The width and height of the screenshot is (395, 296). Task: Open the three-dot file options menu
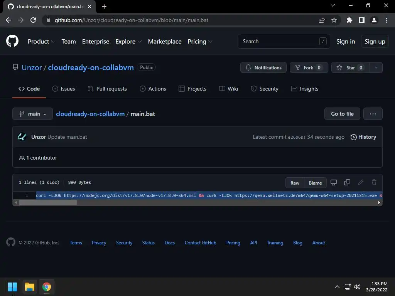pyautogui.click(x=373, y=114)
